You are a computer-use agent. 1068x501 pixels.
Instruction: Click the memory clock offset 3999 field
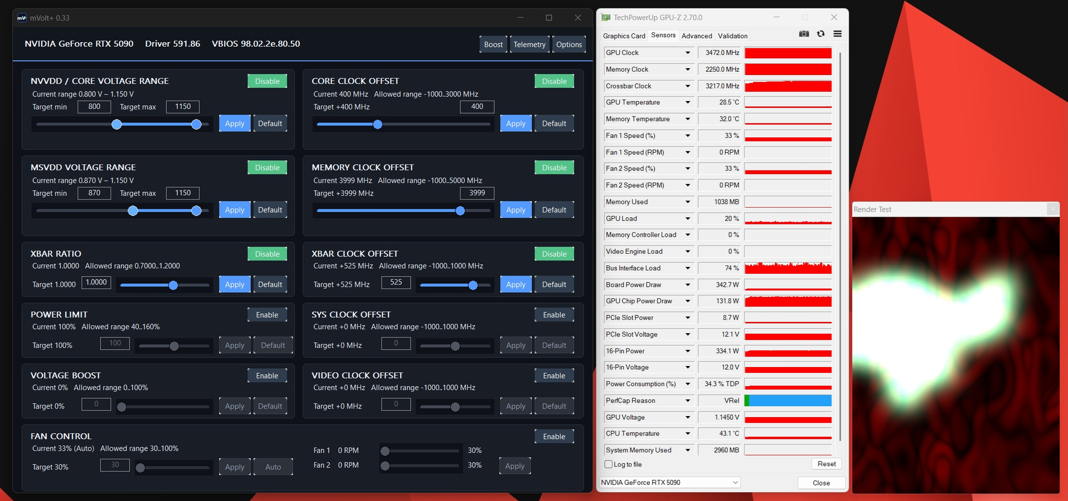[477, 193]
